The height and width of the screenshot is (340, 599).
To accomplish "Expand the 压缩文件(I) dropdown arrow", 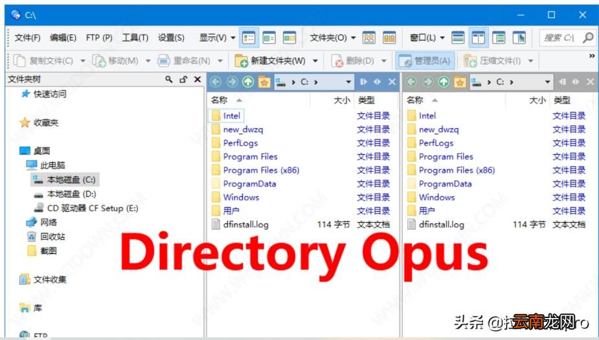I will point(530,60).
